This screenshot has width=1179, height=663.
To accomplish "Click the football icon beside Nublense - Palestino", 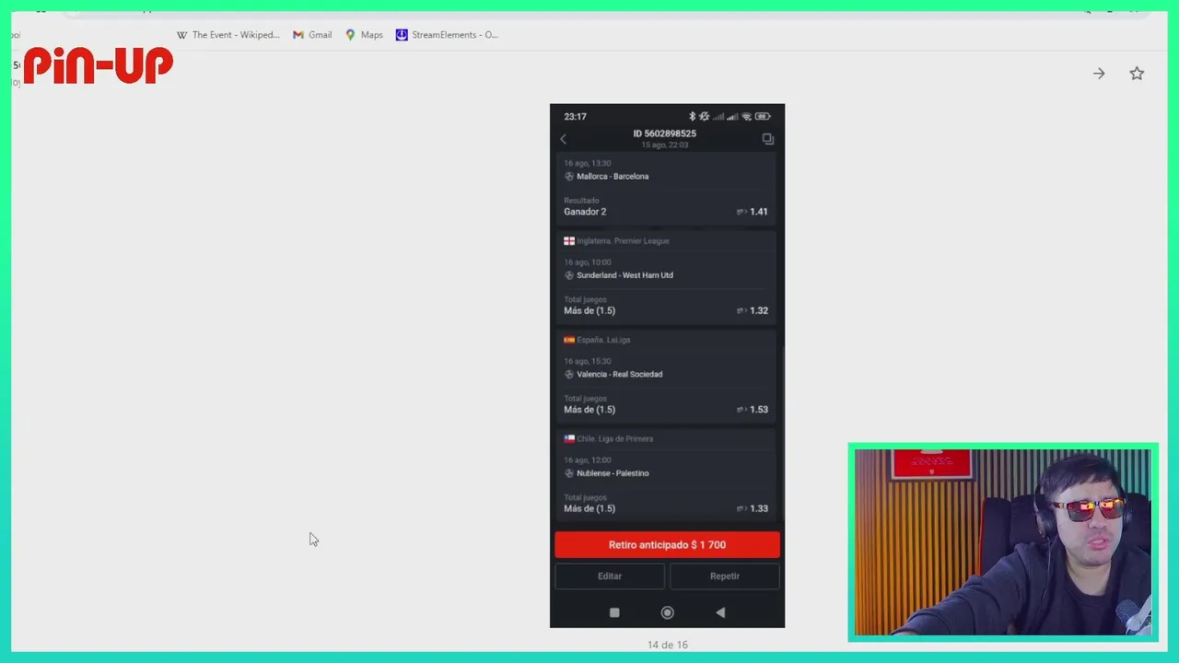I will [x=568, y=473].
